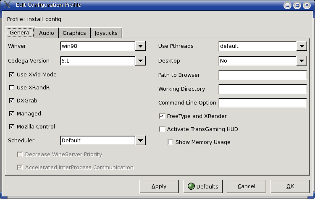315x199 pixels.
Task: Click the Path to Browser text field
Action: (x=262, y=75)
